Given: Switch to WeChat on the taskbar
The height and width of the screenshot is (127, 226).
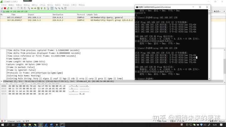Looking at the screenshot, I should [x=35, y=125].
